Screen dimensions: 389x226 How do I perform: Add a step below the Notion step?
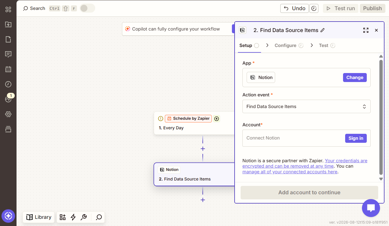(x=203, y=200)
